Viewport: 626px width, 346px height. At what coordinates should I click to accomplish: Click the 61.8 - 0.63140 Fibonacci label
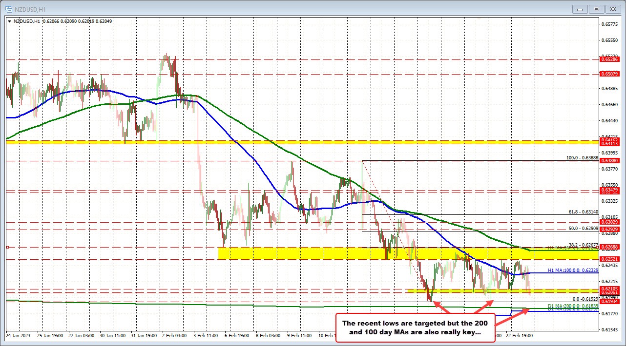(583, 211)
